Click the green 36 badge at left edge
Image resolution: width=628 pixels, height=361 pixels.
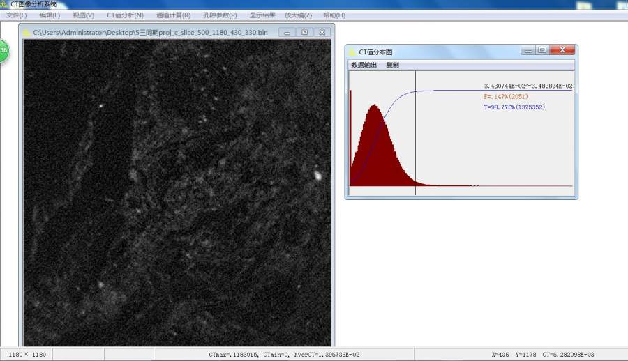point(3,51)
